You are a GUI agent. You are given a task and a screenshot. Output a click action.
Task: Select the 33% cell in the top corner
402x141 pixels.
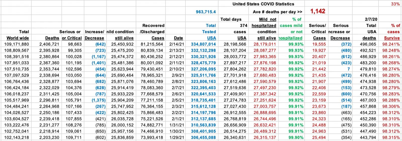[395, 4]
